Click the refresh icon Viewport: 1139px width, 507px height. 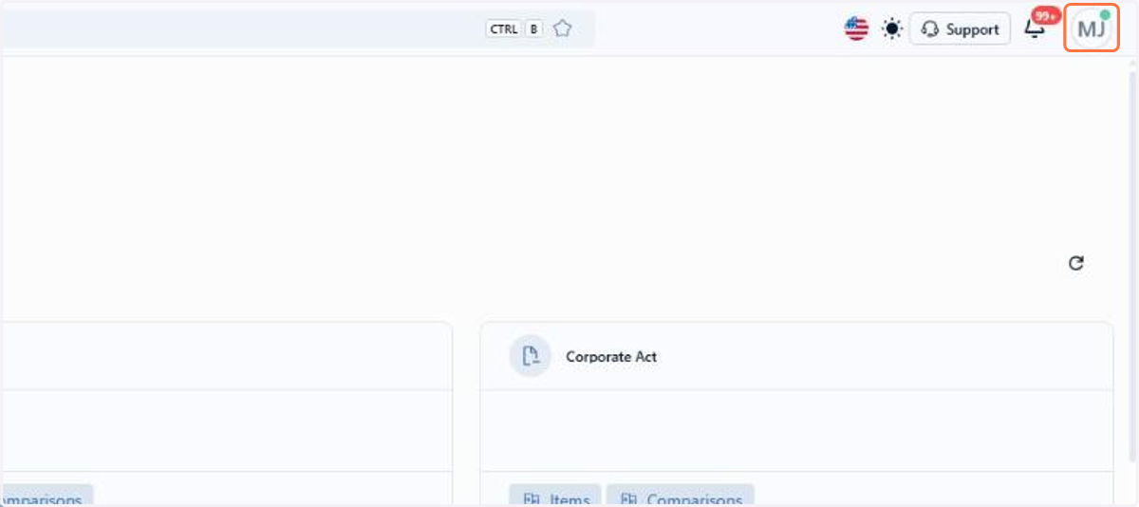(1075, 263)
